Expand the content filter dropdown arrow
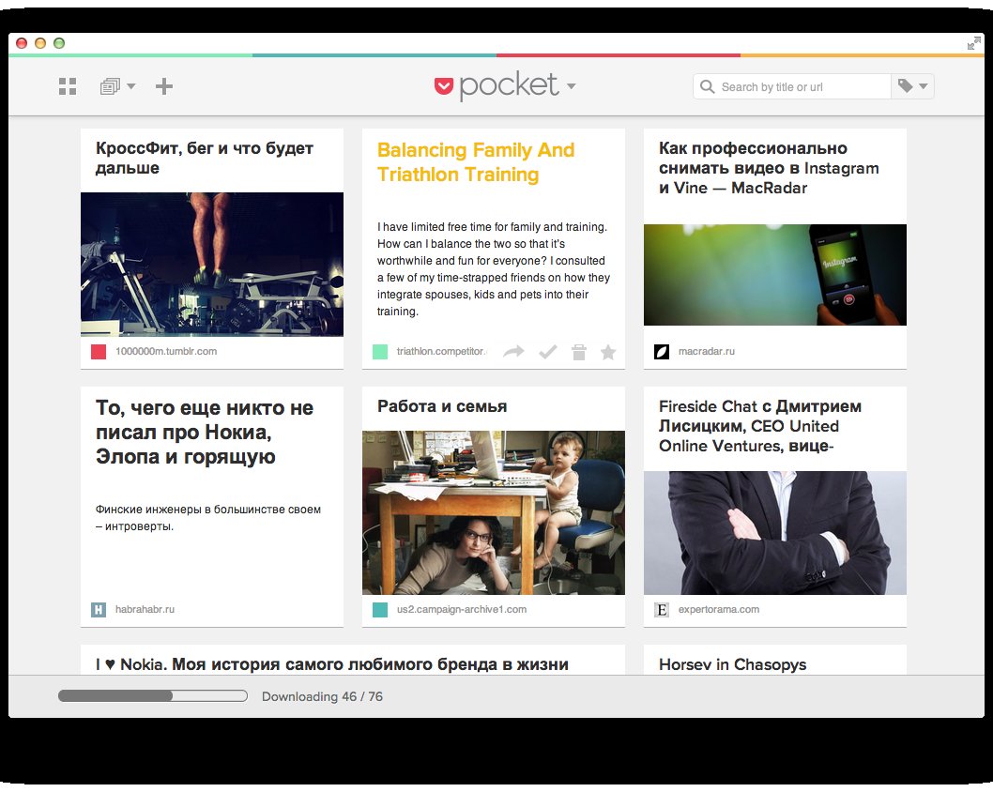This screenshot has height=792, width=993. 131,86
